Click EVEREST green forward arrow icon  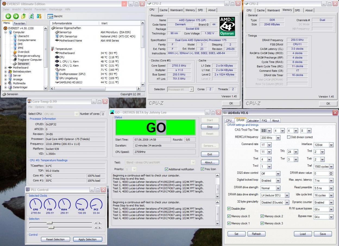[x=16, y=16]
